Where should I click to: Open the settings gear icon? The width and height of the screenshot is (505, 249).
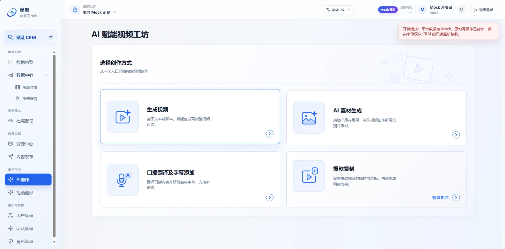pos(461,10)
